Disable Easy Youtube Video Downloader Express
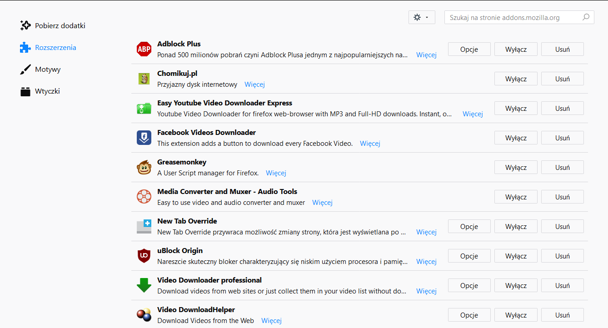 pyautogui.click(x=516, y=108)
